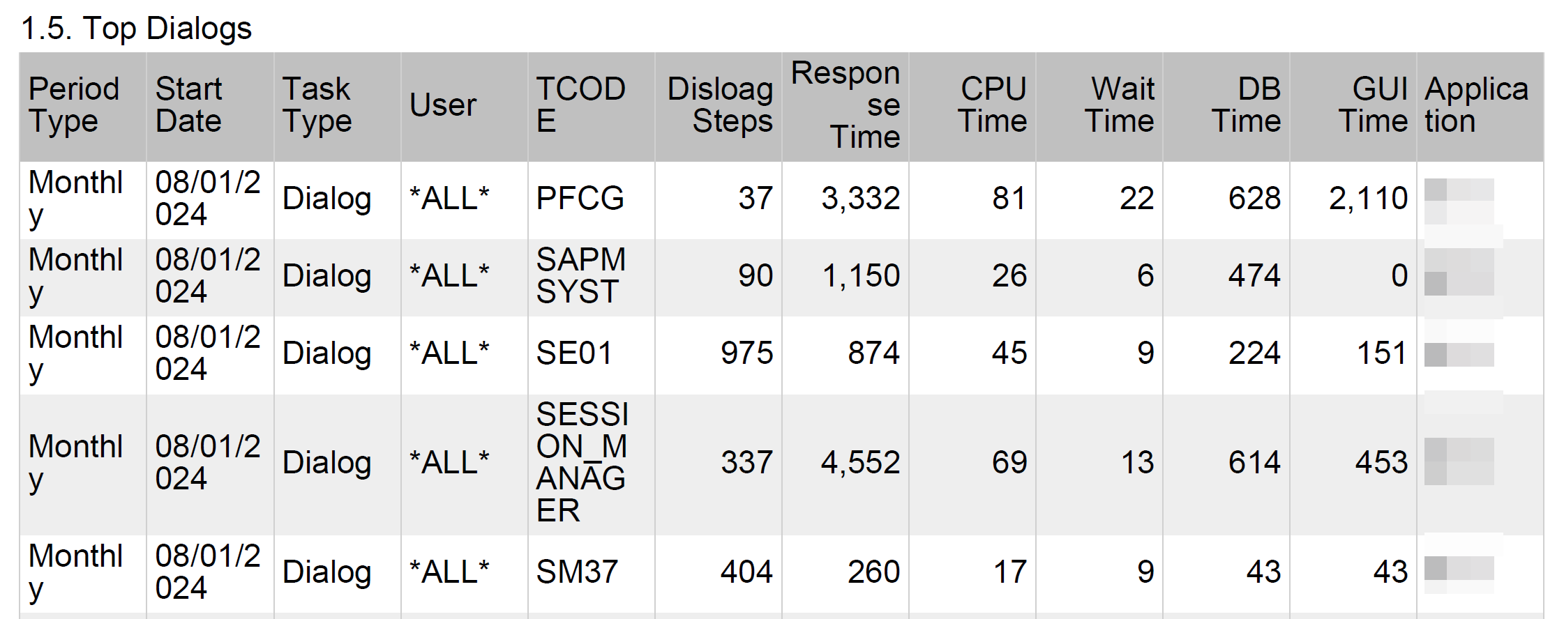
Task: Select the Response Time column header
Action: (845, 105)
